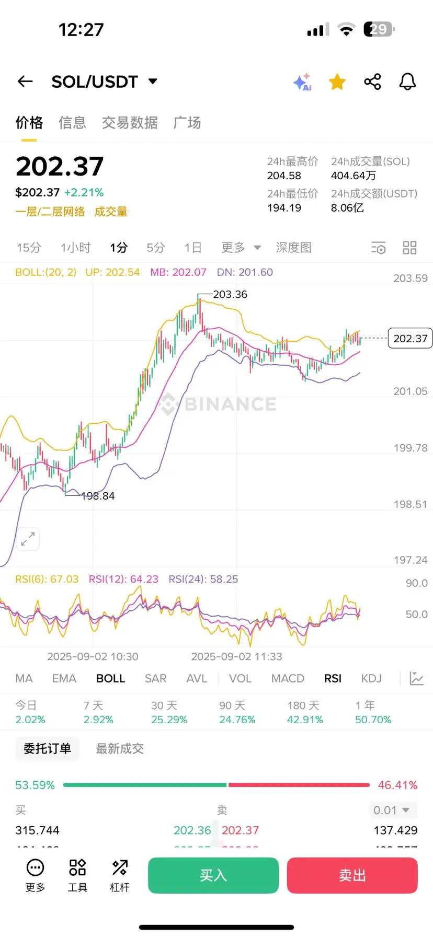Tap the 203.36 high marker on chart
This screenshot has width=433, height=938.
230,294
